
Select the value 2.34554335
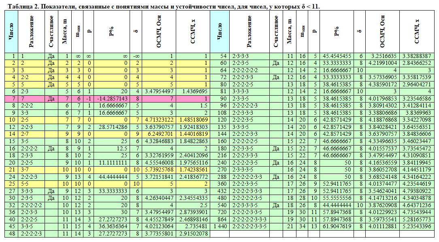coord(193,198)
